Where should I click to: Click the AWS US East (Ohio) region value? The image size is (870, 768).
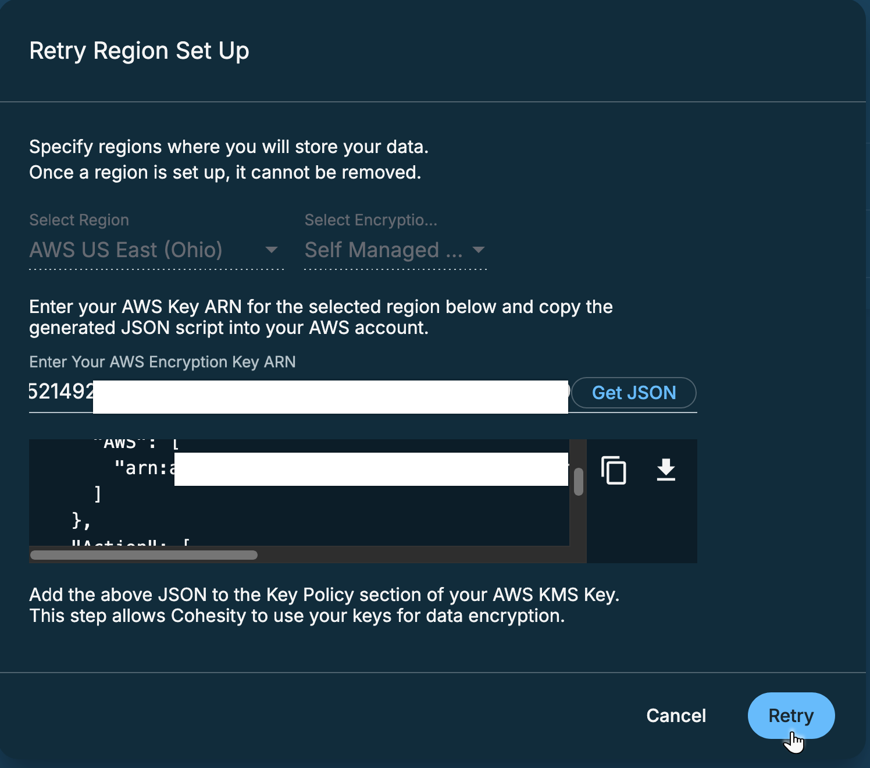pyautogui.click(x=126, y=250)
